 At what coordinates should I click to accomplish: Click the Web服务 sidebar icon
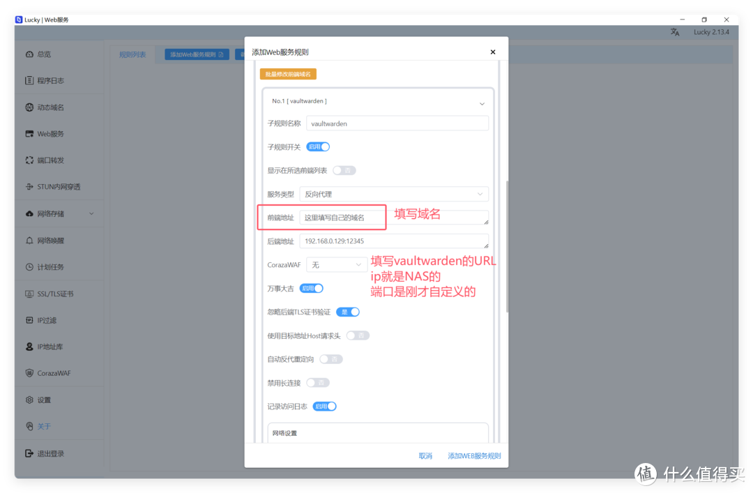(29, 134)
